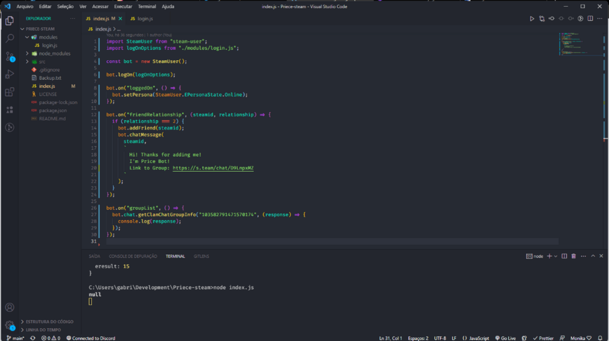Open the Search view in activity bar
The height and width of the screenshot is (341, 609).
(x=10, y=38)
